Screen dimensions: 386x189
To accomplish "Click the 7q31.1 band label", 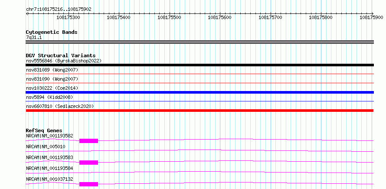I will 34,37.
